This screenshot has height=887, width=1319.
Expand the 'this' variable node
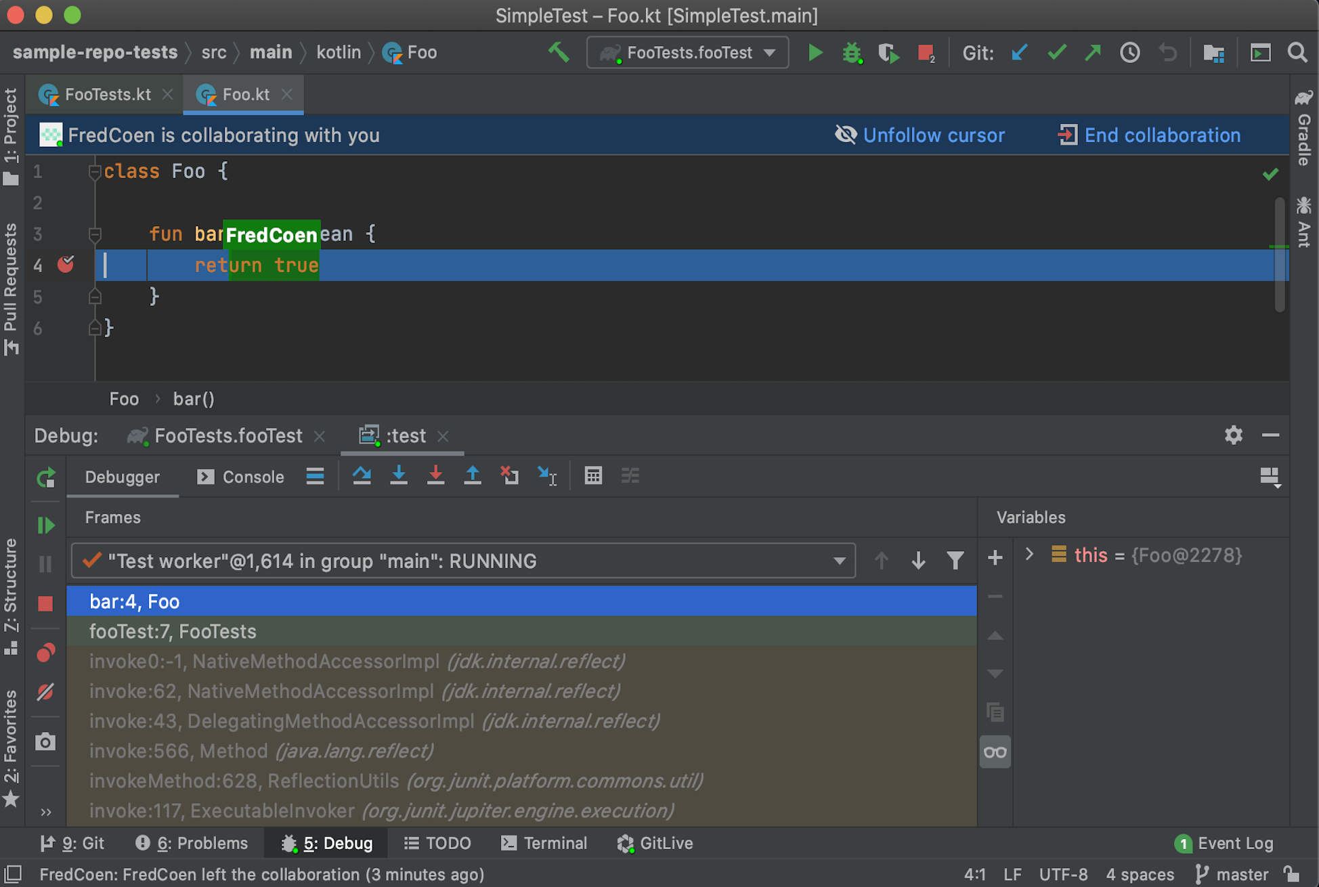coord(1029,555)
